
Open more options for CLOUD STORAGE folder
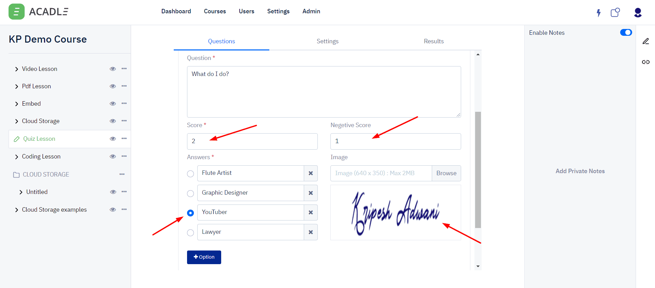(122, 174)
